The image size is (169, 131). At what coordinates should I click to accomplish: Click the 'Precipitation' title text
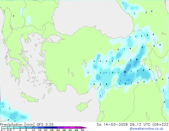pos(11,125)
